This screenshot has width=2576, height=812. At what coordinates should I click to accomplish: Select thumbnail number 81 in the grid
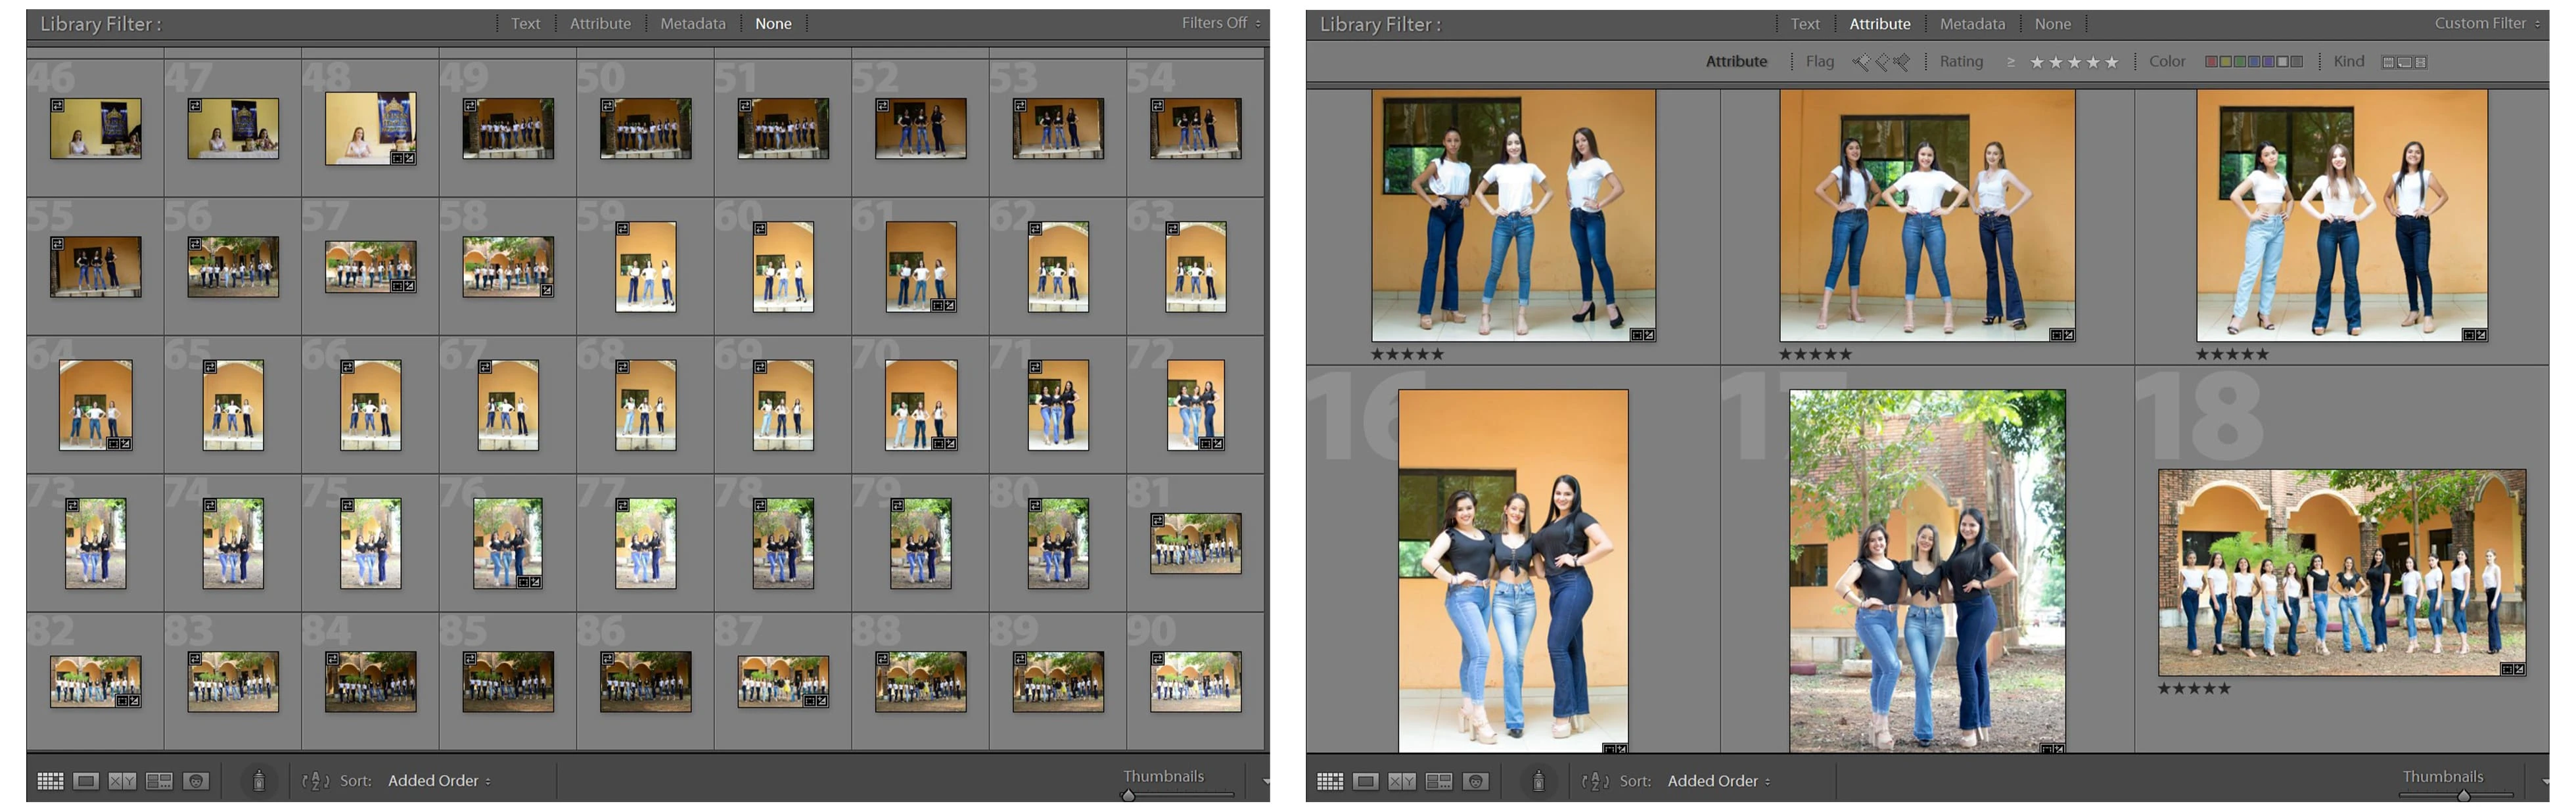[x=1195, y=543]
